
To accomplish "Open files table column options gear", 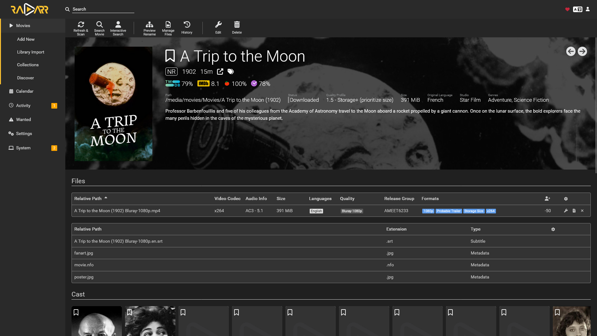I will pyautogui.click(x=566, y=199).
